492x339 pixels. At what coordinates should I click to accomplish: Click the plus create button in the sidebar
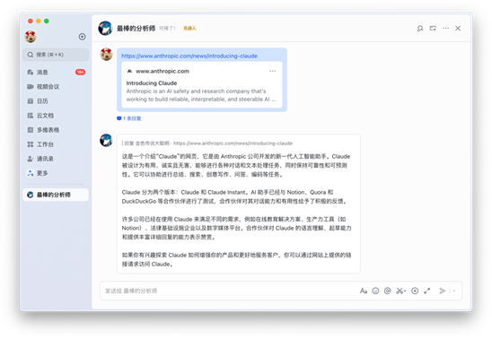(x=83, y=37)
